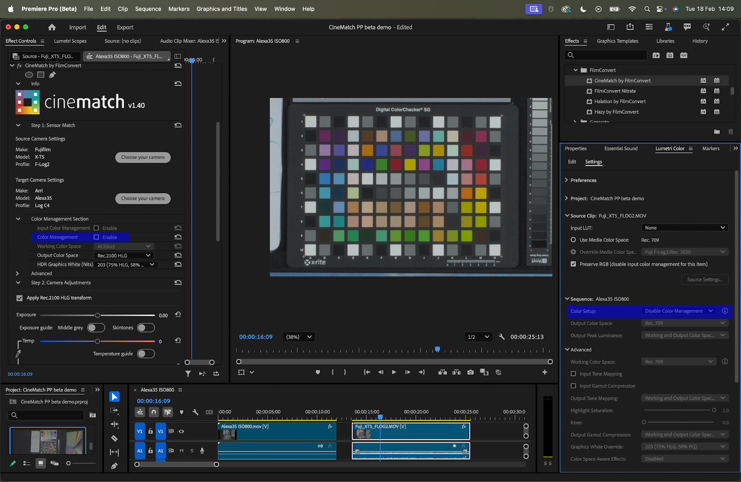The width and height of the screenshot is (741, 482).
Task: Enable the Color Management checkbox
Action: [96, 237]
